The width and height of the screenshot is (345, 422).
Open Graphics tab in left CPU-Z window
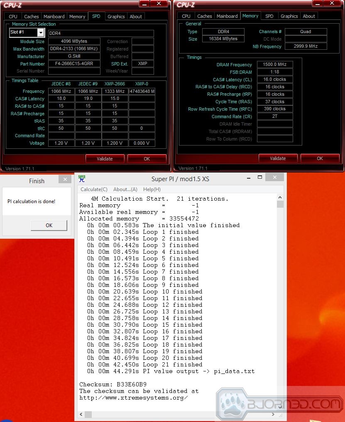click(x=116, y=17)
